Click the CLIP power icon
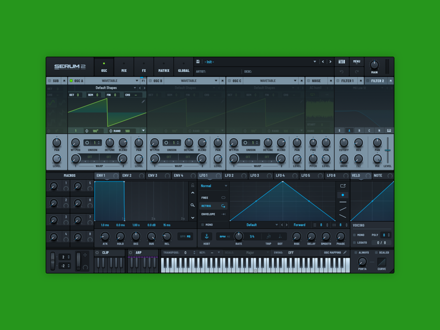The width and height of the screenshot is (440, 330). (97, 253)
